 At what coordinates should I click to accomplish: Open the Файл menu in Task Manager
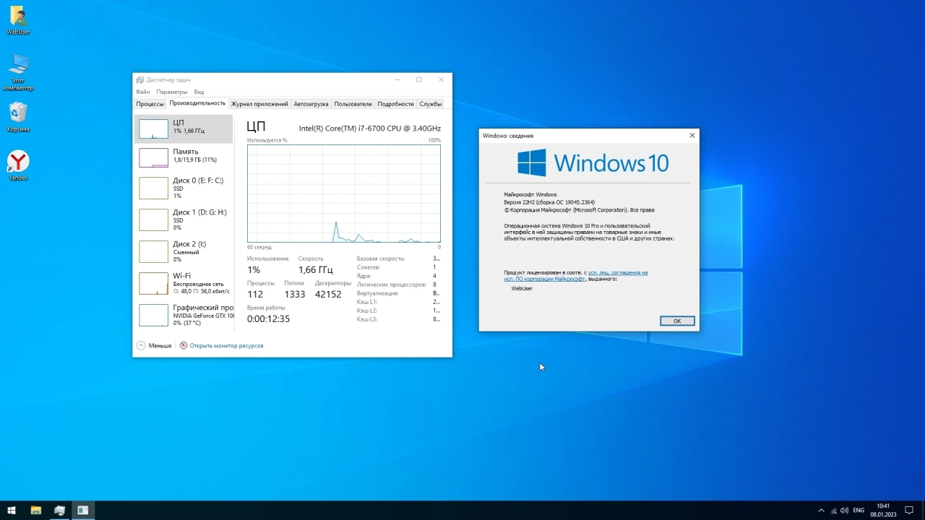(142, 92)
